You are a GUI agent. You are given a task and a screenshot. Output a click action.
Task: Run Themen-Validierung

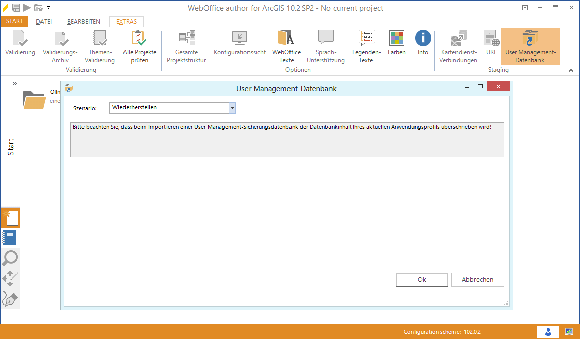coord(99,45)
